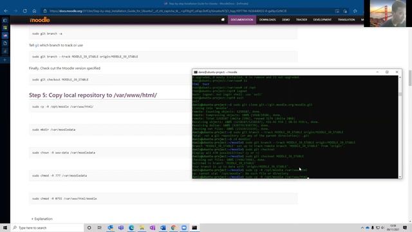Open File Explorer from the taskbar

coord(142,227)
